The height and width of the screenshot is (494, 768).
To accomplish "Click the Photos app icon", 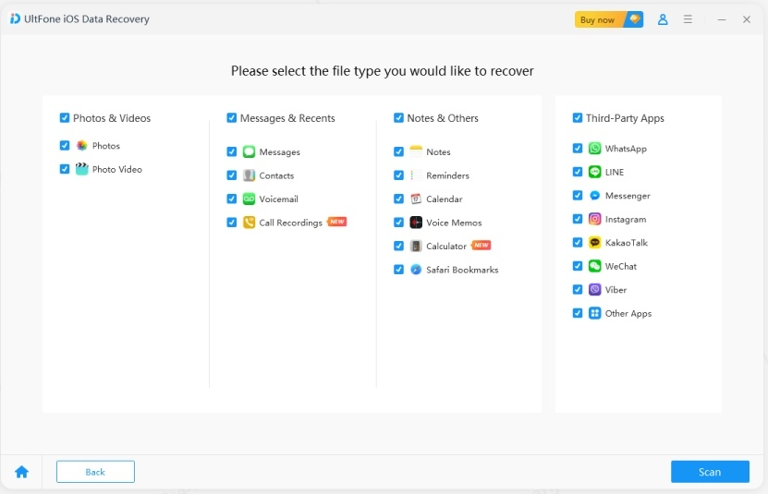I will tap(82, 145).
